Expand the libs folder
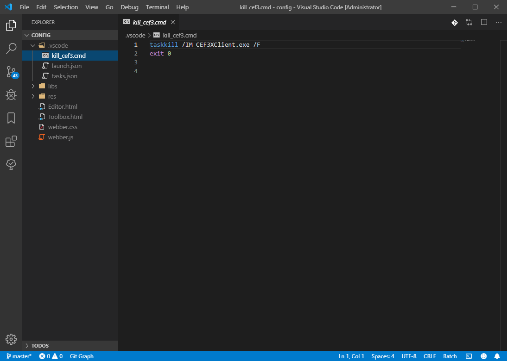Viewport: 507px width, 361px height. click(x=70, y=86)
